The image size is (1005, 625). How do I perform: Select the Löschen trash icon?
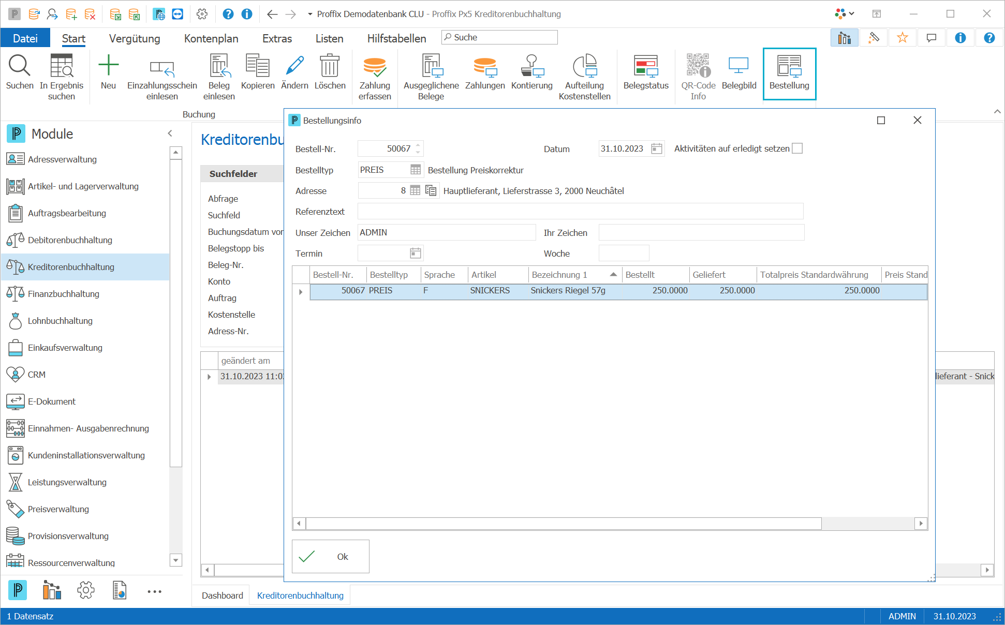point(330,73)
